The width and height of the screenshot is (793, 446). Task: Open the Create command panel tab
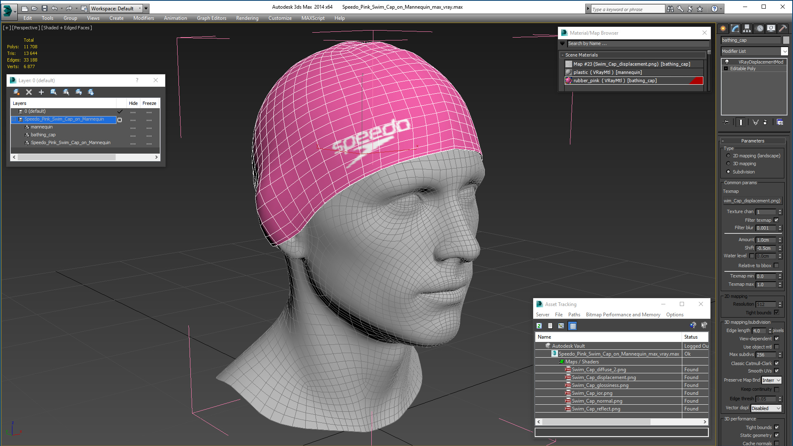(723, 28)
